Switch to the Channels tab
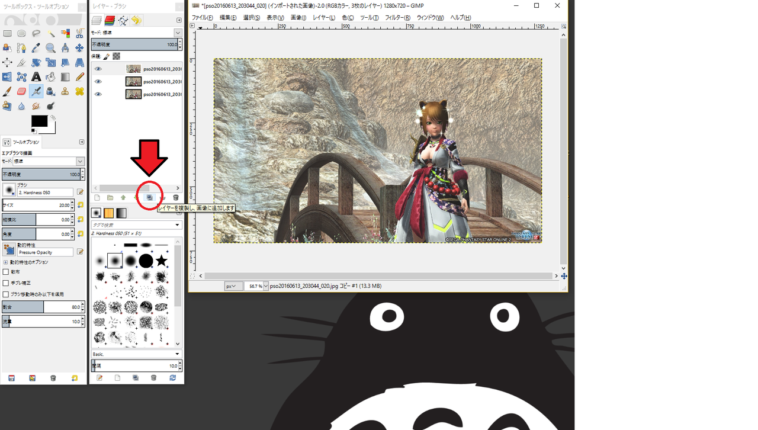 (110, 21)
